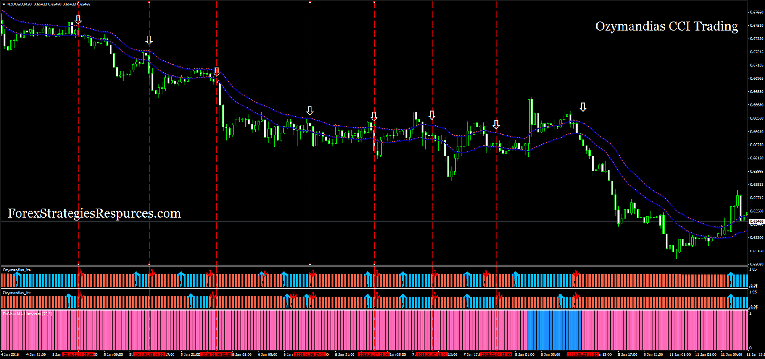Click the 0.65300 price axis label
765x359 pixels.
757,237
